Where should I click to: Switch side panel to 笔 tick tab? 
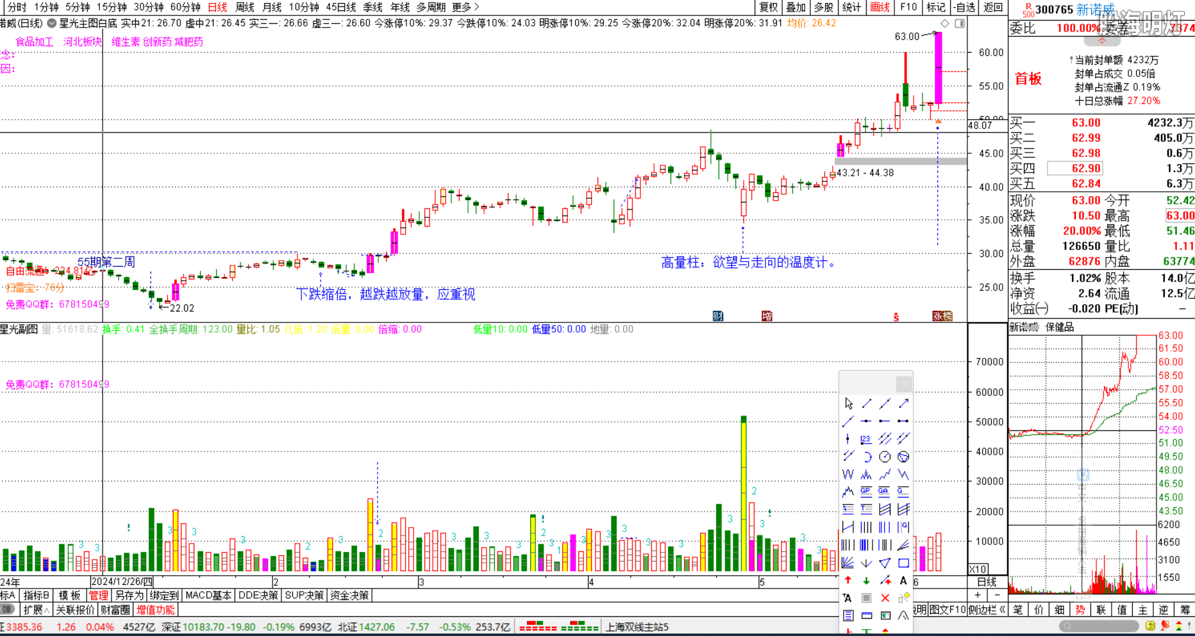coord(1018,610)
